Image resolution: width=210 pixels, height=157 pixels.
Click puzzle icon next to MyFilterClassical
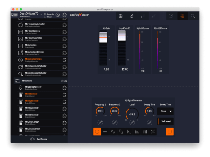click(x=64, y=32)
